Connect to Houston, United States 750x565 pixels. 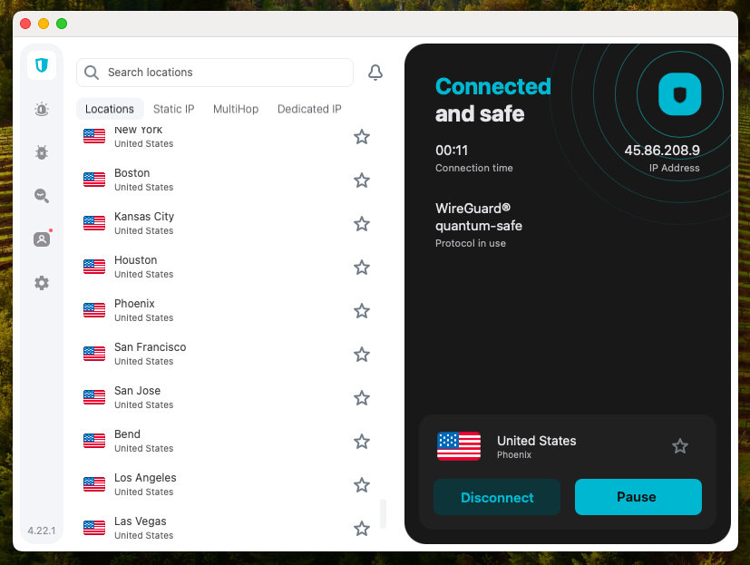(228, 268)
